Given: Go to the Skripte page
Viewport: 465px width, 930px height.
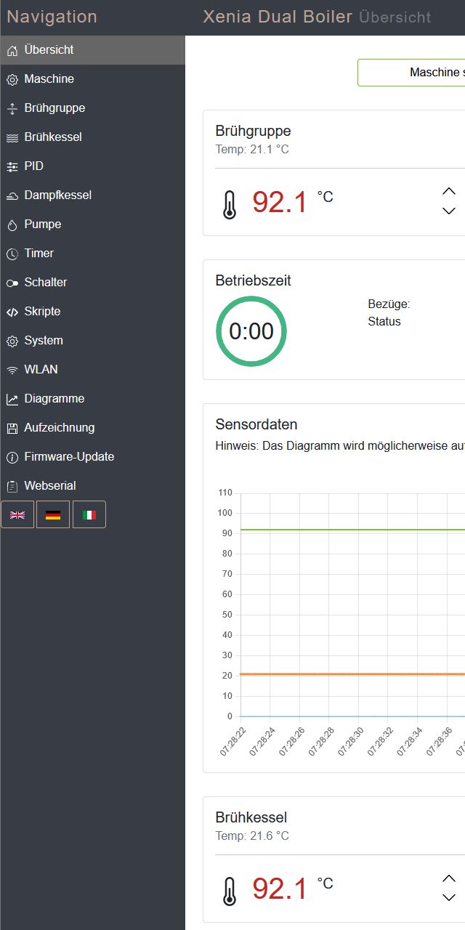Looking at the screenshot, I should coord(92,312).
